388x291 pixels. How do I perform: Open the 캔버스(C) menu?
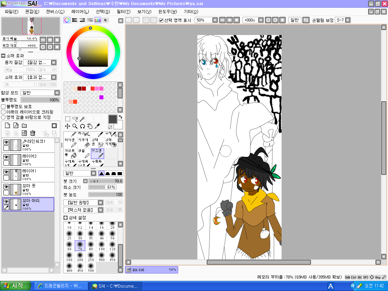(x=55, y=12)
